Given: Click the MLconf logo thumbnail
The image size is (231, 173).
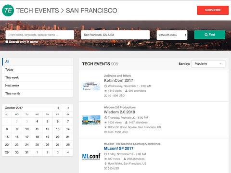Looking at the screenshot, I should [x=91, y=156].
